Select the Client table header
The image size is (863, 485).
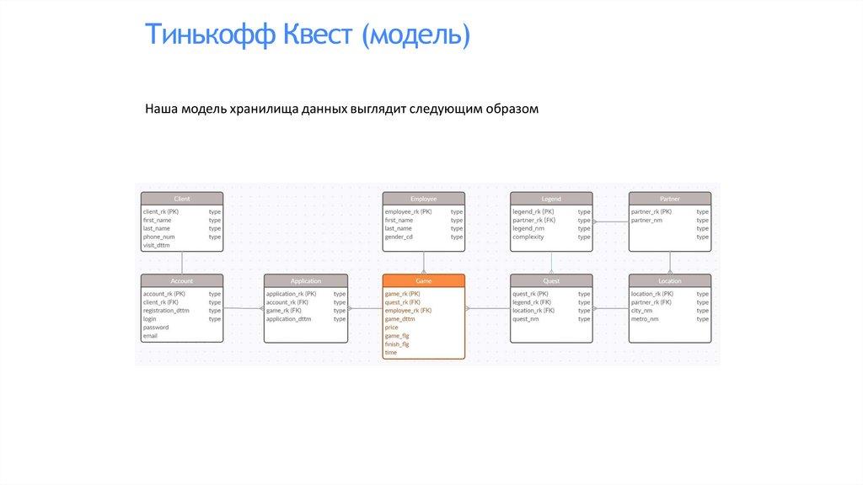(182, 199)
